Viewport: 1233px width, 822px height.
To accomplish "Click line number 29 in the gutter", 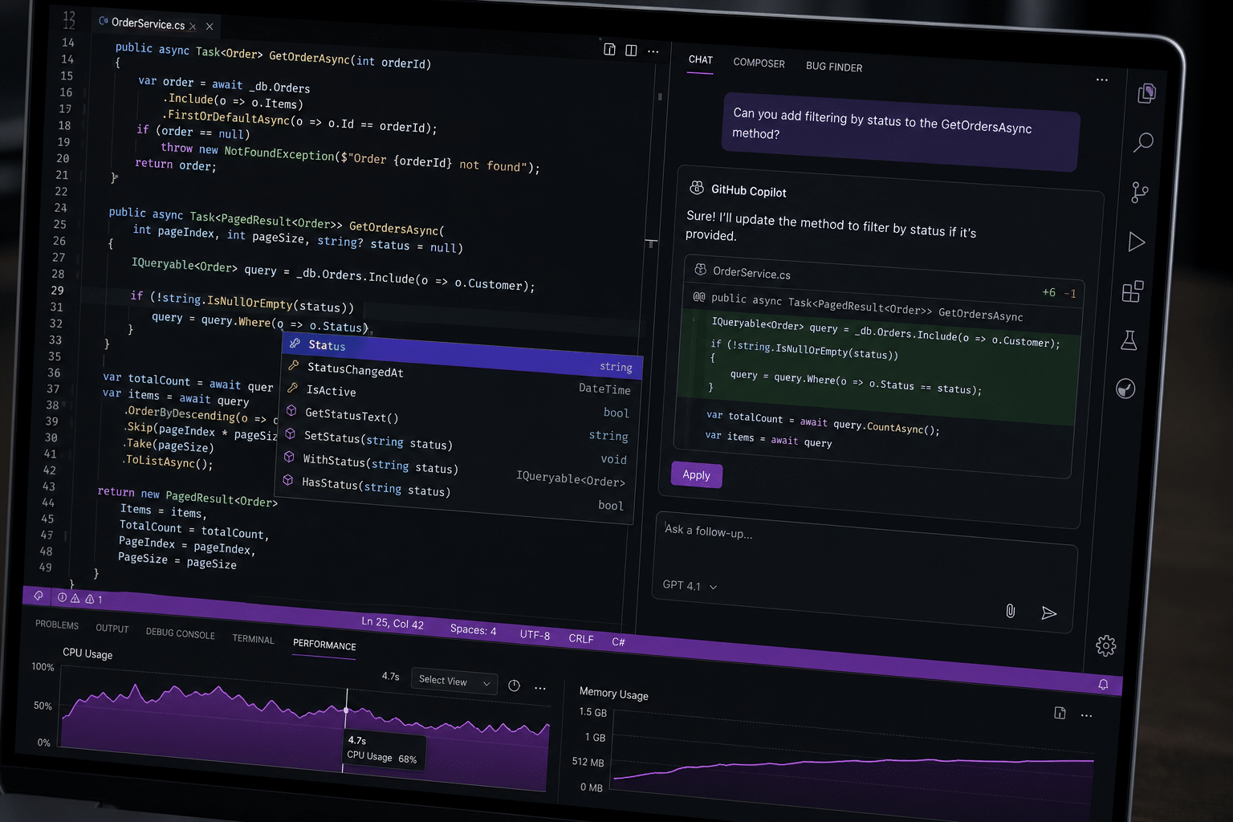I will [x=57, y=290].
